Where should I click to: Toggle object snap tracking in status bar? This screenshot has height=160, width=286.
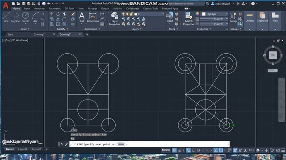point(215,150)
